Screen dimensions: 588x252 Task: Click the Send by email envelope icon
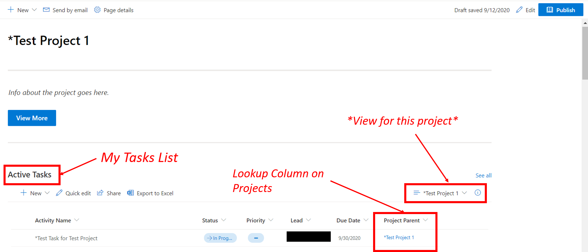[46, 10]
